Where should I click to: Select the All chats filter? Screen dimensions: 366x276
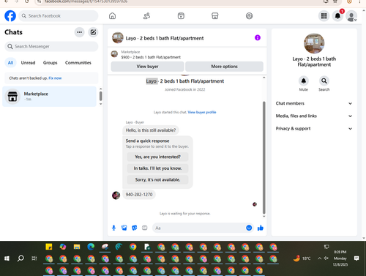pos(10,63)
